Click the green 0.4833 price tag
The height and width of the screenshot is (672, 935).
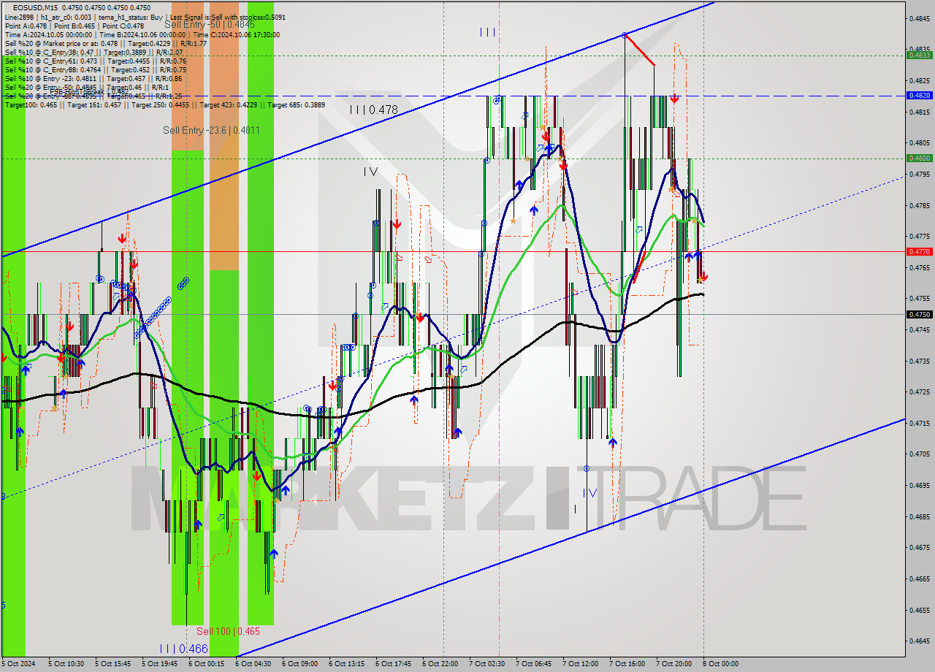(x=919, y=55)
